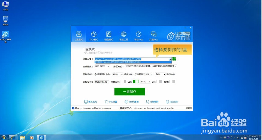Toggle the UEFI switch off

click(x=136, y=82)
